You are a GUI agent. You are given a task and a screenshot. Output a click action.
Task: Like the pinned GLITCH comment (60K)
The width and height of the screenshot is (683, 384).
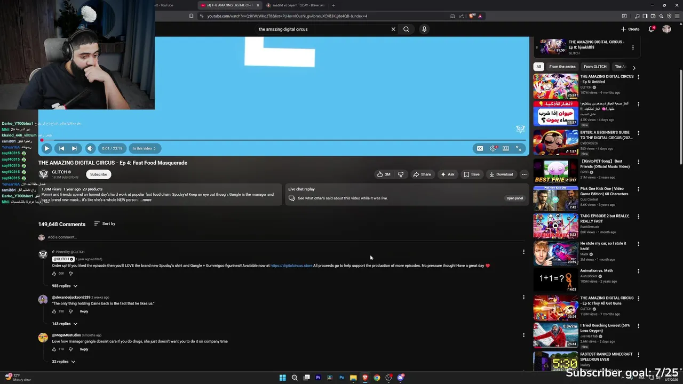click(54, 274)
